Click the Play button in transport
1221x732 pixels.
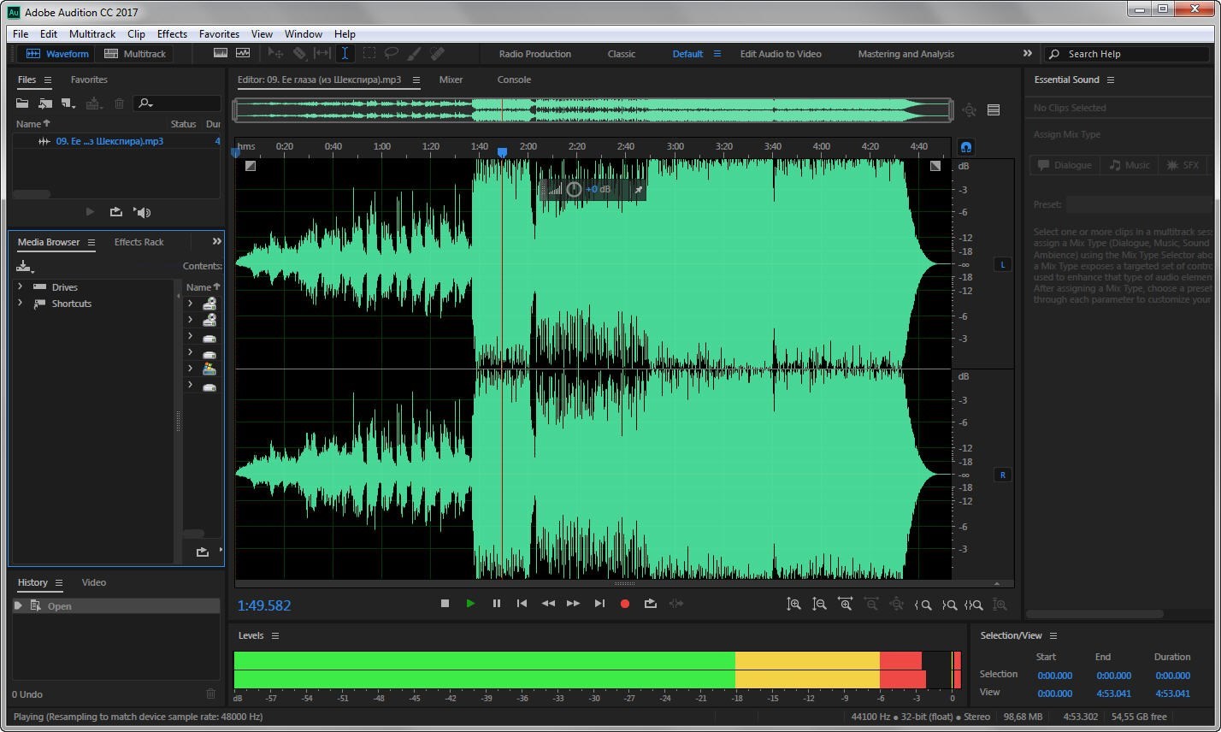coord(470,604)
